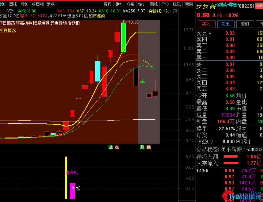Click the MA10: 10.31 indicator label
Viewport: 263px width, 202px height.
click(109, 11)
